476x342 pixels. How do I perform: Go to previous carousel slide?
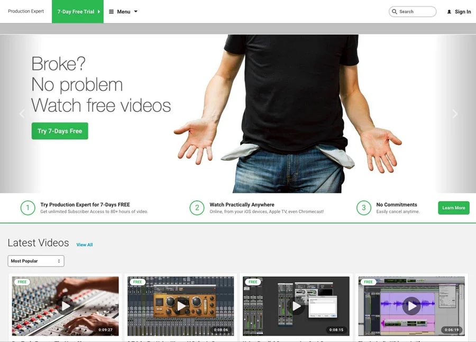click(22, 114)
